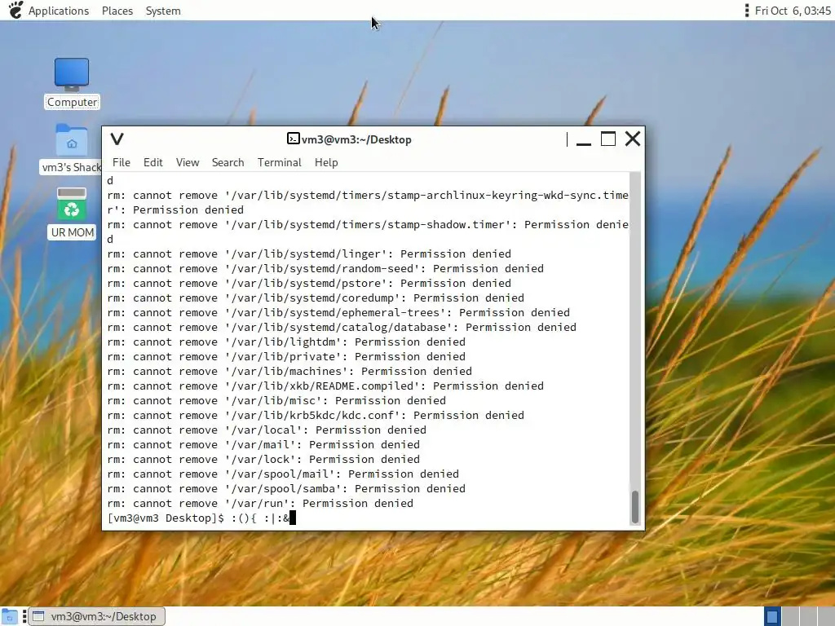This screenshot has width=835, height=626.
Task: Click the 'stamp-shadow.timer' error line
Action: [x=368, y=231]
